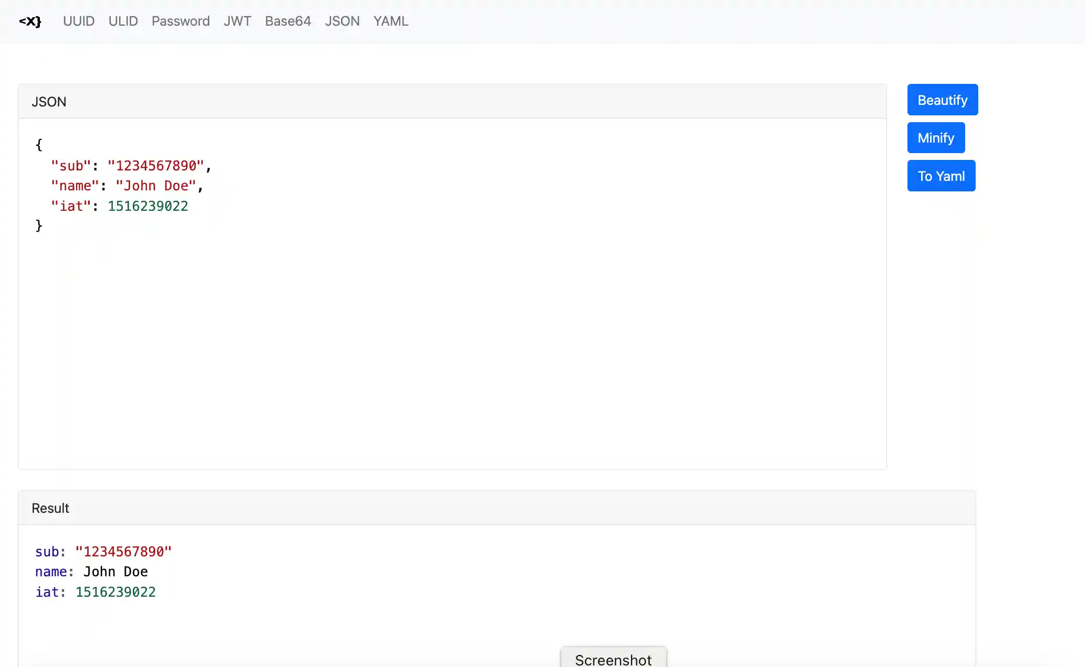Convert JSON using To Yaml button

coord(941,176)
